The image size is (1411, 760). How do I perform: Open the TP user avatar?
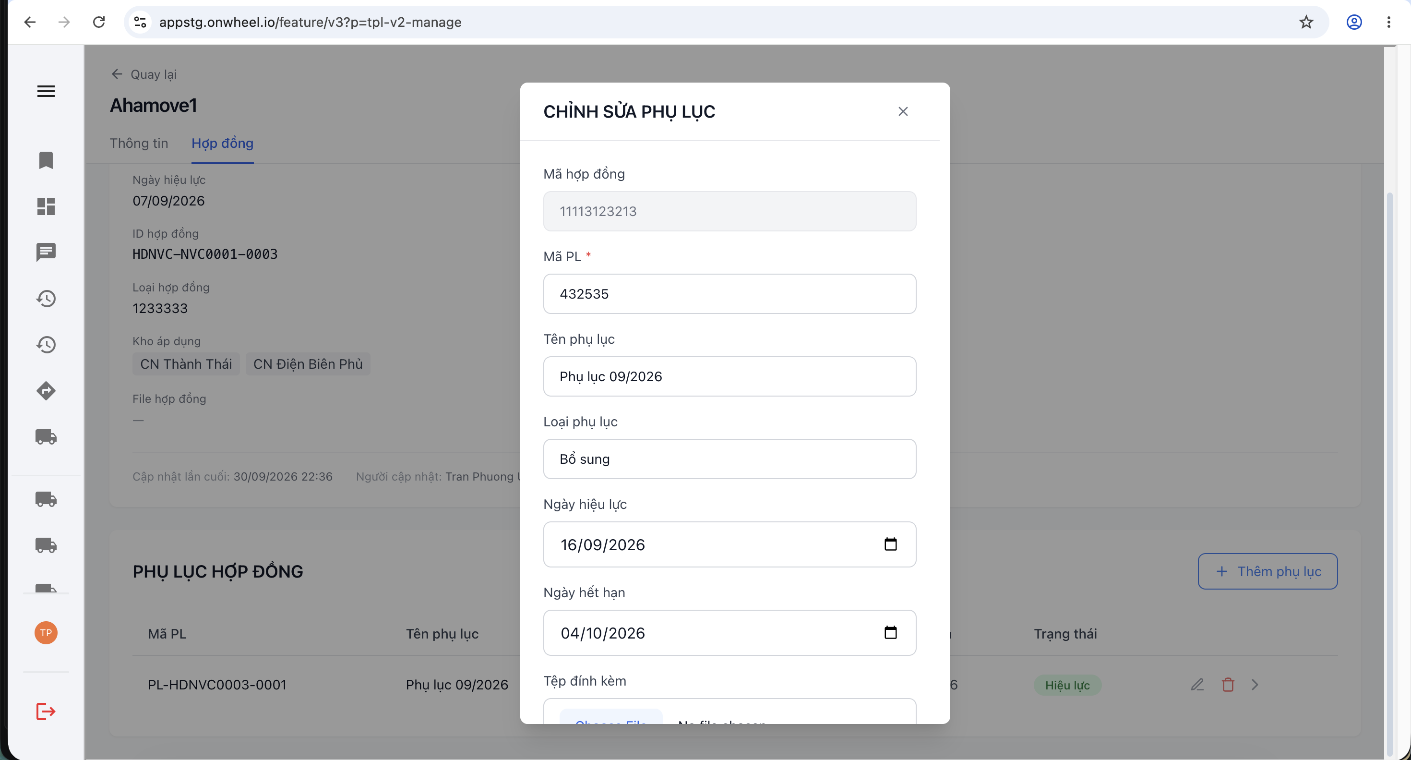click(46, 633)
